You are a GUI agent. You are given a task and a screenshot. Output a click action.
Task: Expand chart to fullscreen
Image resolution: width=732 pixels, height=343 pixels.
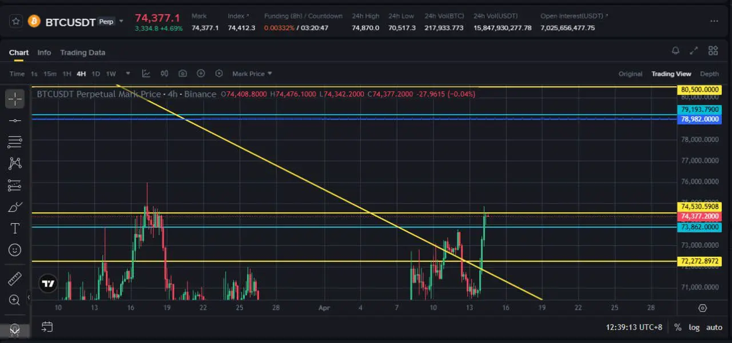(694, 51)
